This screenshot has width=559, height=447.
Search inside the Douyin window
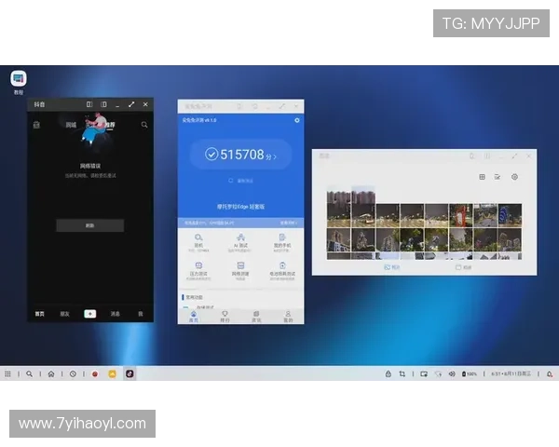coord(144,125)
